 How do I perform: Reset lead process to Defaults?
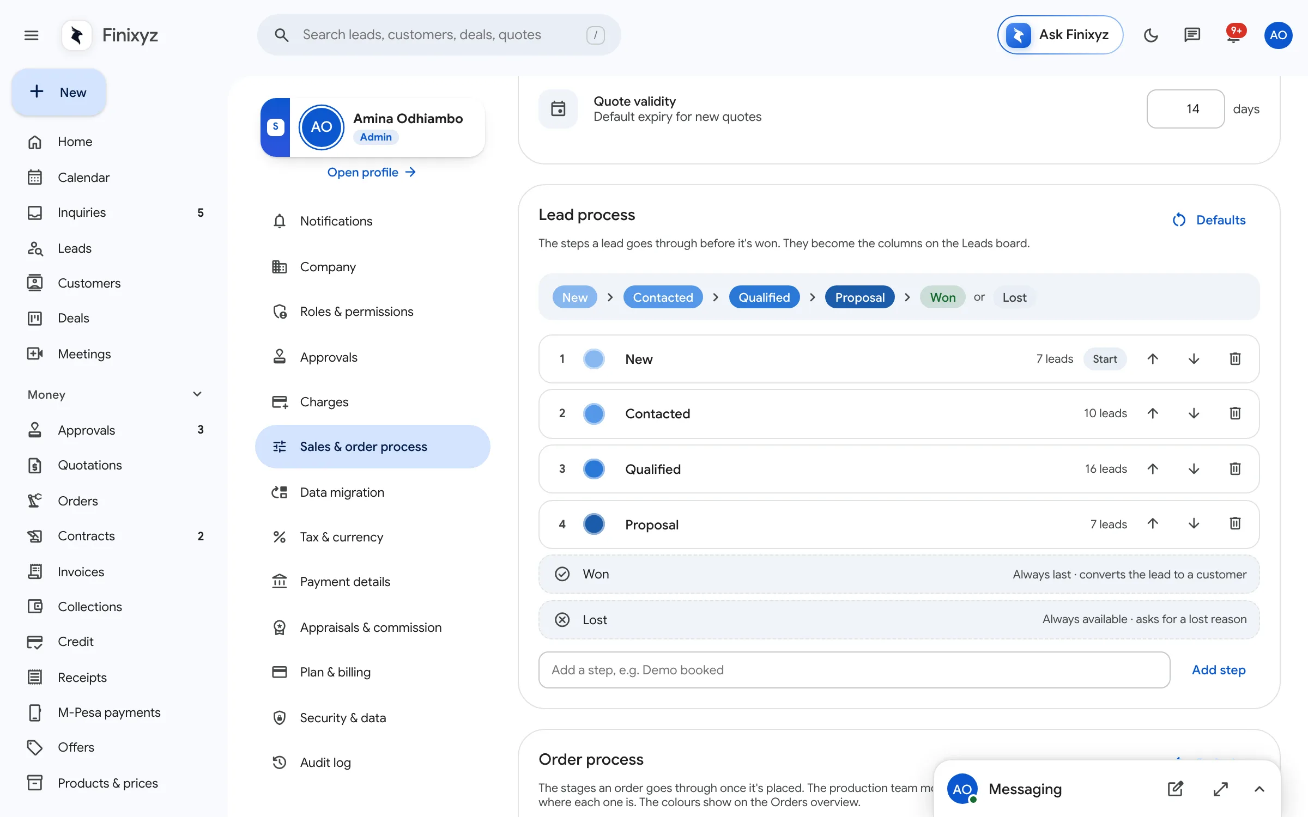coord(1209,220)
